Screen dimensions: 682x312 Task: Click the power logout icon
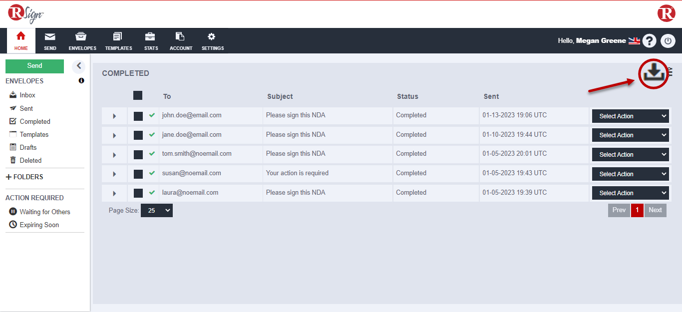tap(668, 41)
